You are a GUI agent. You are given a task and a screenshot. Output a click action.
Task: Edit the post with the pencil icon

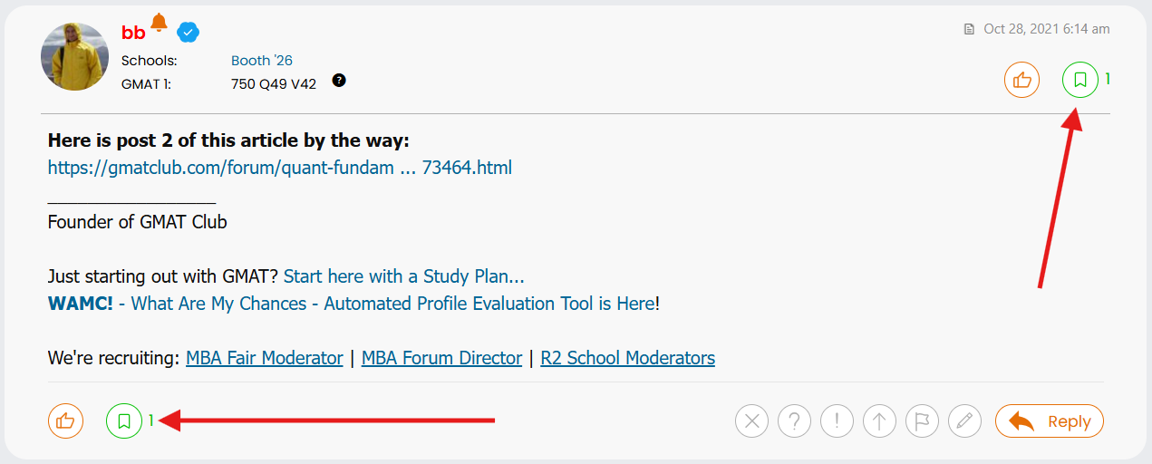(x=964, y=420)
